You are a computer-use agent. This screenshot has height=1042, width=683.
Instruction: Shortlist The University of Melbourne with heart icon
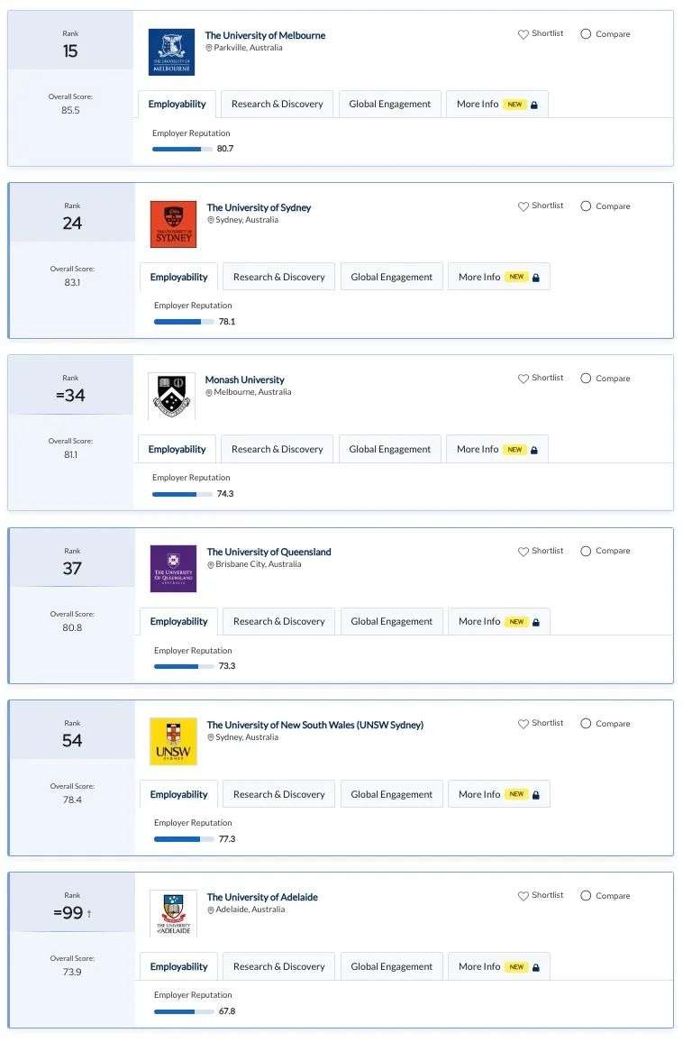coord(523,34)
